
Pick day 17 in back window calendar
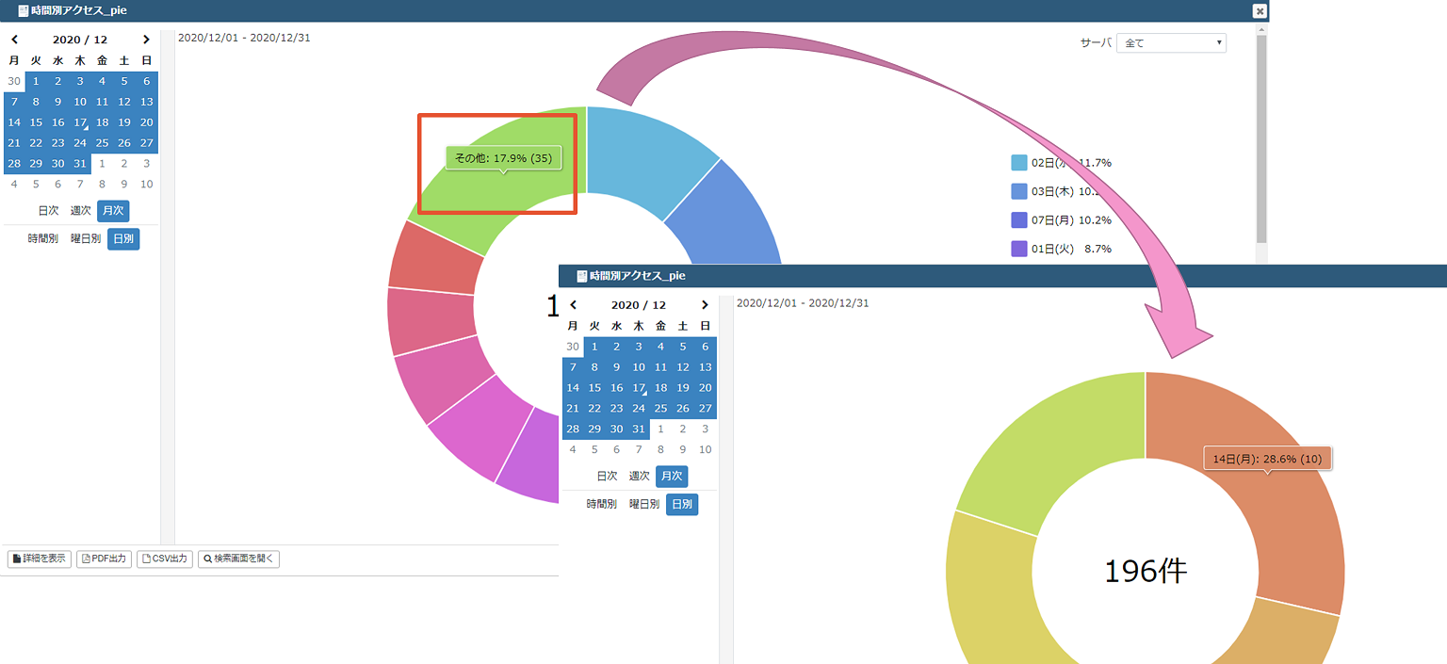tap(80, 122)
